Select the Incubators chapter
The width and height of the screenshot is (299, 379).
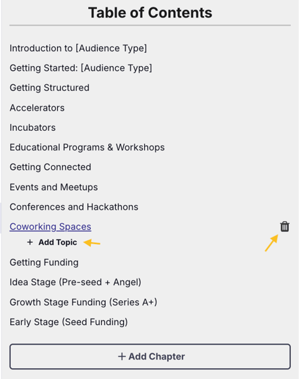tap(32, 127)
